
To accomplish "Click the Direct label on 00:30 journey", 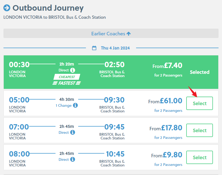I will coord(64,70).
